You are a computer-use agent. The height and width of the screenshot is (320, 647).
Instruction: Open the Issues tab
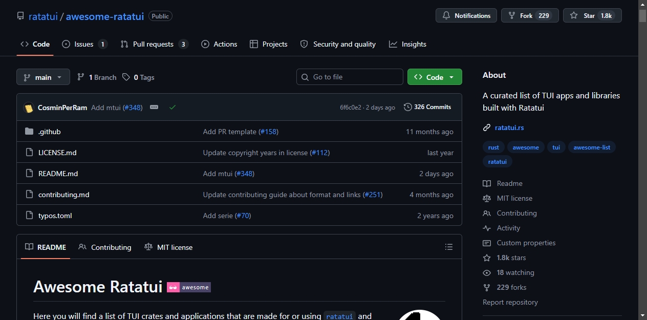click(x=84, y=44)
